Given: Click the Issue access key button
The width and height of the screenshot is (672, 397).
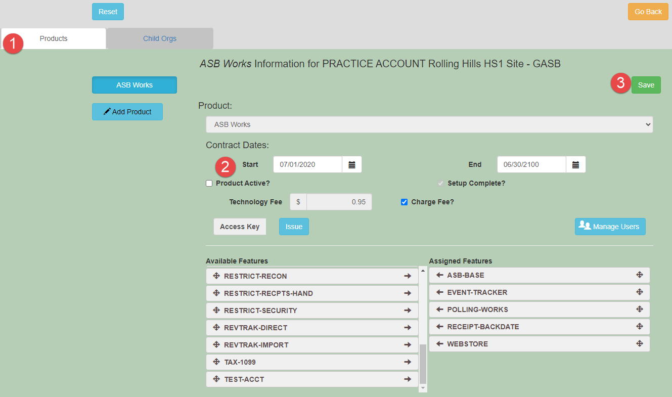Looking at the screenshot, I should click(x=294, y=227).
